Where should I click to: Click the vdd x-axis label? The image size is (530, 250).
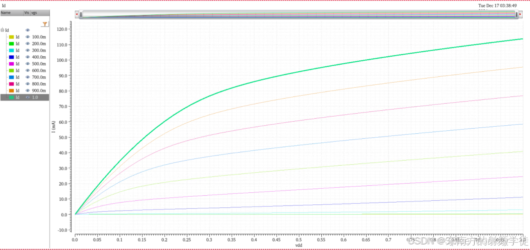click(299, 245)
